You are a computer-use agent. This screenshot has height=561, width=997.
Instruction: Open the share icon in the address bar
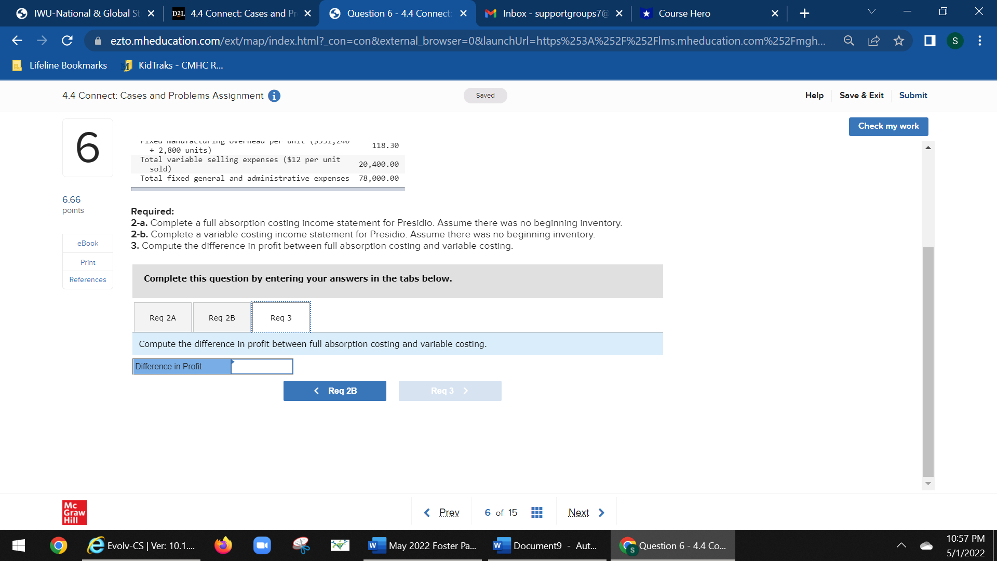pyautogui.click(x=874, y=41)
